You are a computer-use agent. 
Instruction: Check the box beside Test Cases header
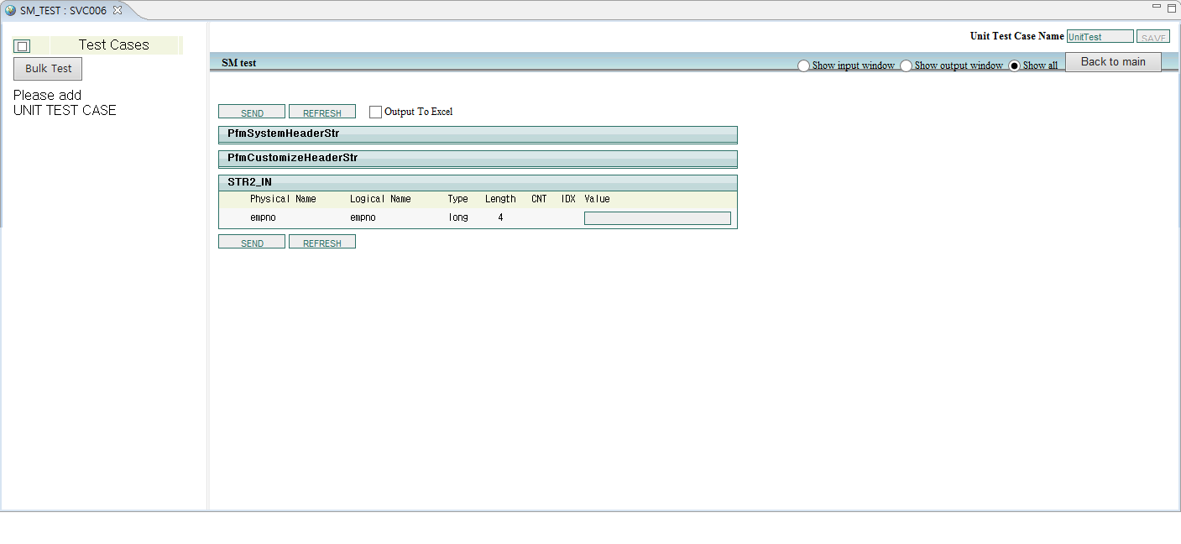pos(22,45)
